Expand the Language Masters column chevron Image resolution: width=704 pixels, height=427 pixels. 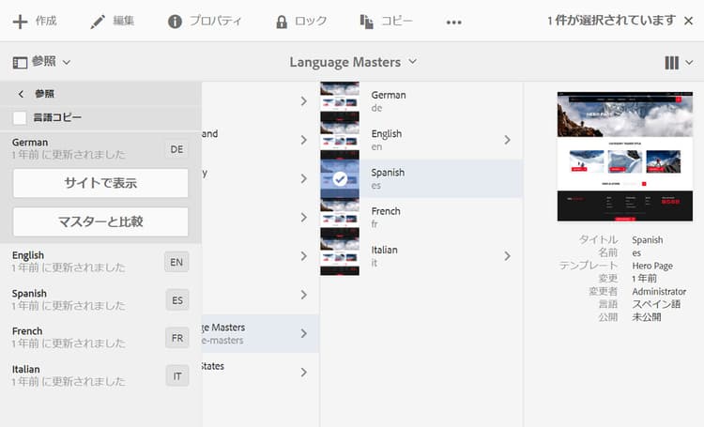pyautogui.click(x=304, y=333)
